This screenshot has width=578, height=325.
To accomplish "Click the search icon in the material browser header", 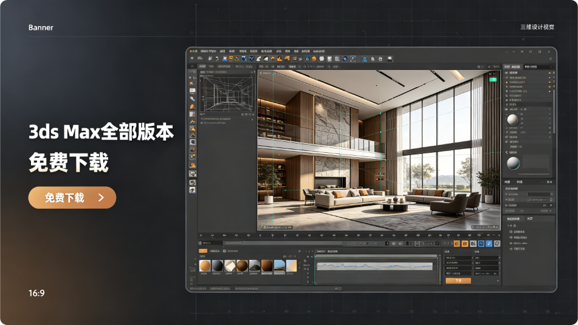I will point(299,251).
